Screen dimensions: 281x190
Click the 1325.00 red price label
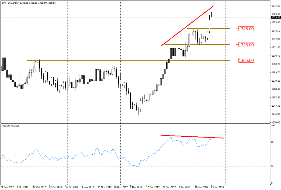[246, 45]
